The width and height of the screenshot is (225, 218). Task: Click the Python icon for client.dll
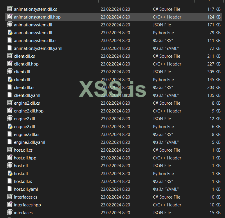click(x=10, y=79)
